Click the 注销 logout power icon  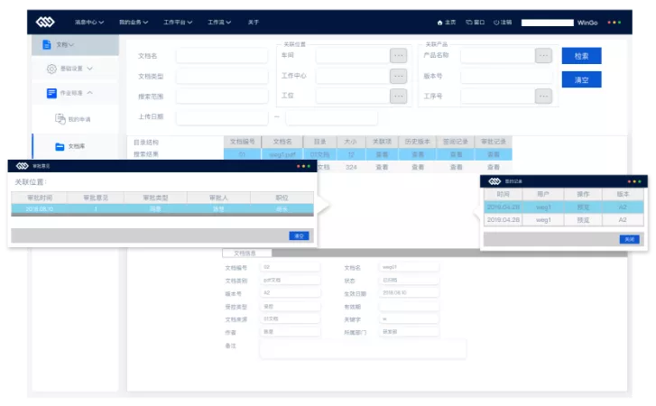click(496, 23)
